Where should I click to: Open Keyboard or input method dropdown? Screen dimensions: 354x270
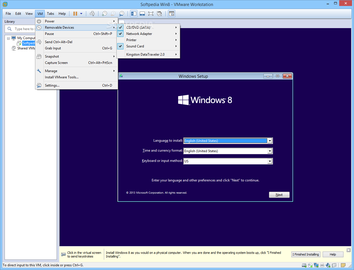click(270, 161)
